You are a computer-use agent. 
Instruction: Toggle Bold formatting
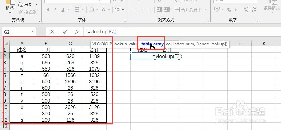[48, 10]
